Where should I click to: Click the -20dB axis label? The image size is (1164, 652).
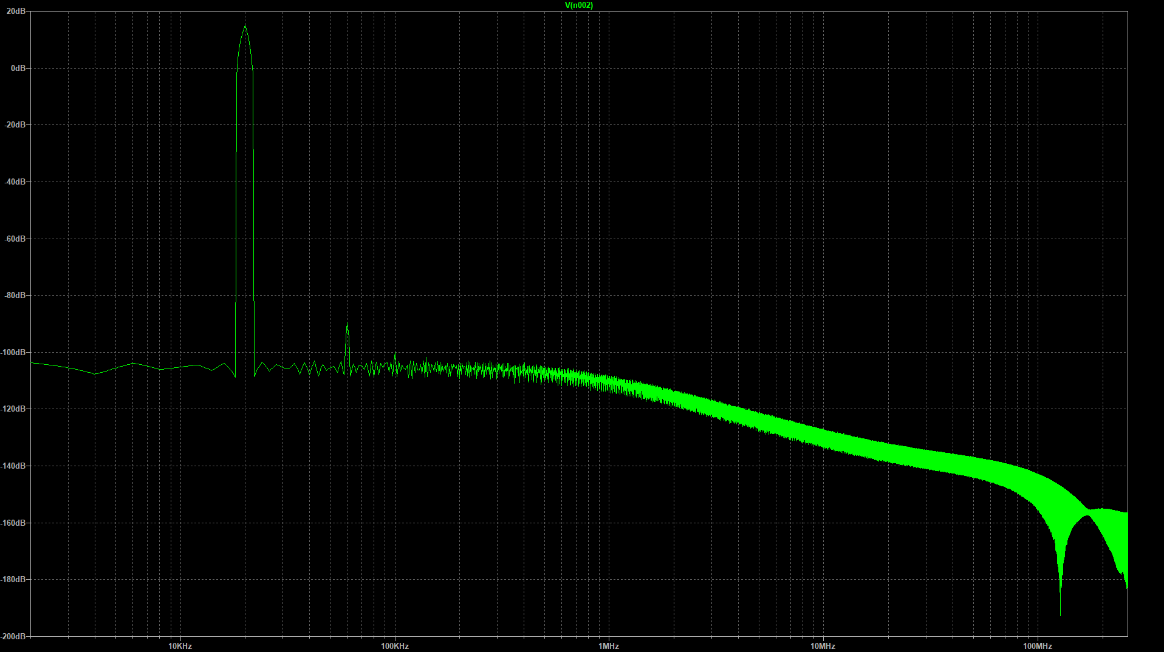pos(15,124)
